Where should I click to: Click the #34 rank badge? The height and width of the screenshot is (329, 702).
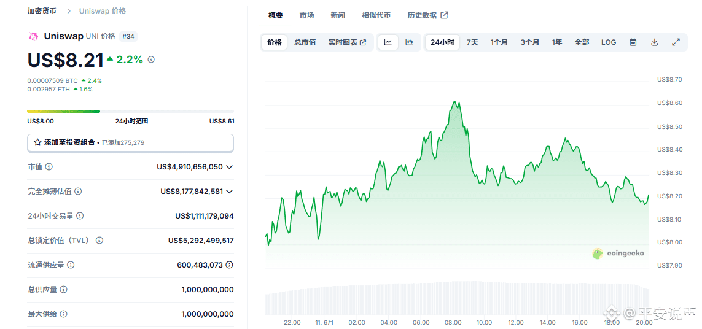pos(128,37)
